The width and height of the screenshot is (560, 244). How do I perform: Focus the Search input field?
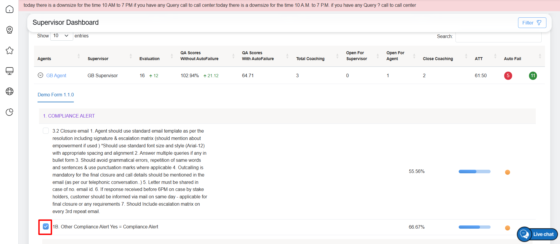click(x=498, y=37)
